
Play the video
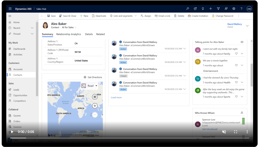pyautogui.click(x=12, y=132)
